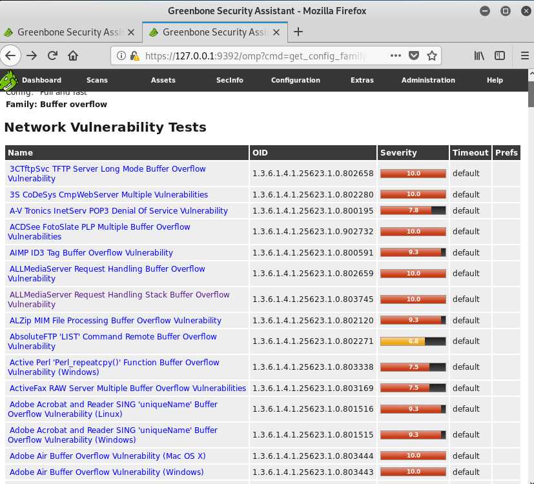Screen dimensions: 534x484
Task: Click OID 1.3.6.1.4.1.25623.1.0.802280
Action: click(x=313, y=195)
